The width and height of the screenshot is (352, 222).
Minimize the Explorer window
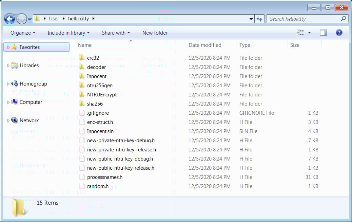[x=314, y=8]
